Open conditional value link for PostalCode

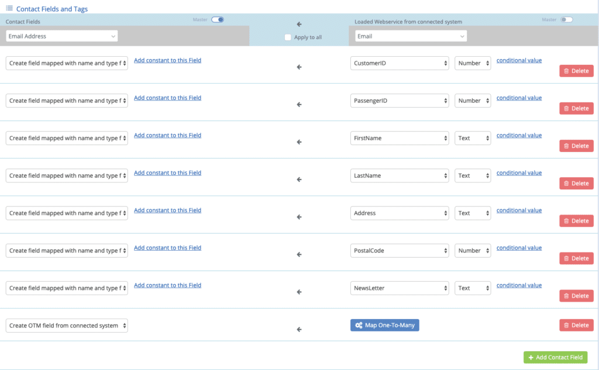[519, 247]
